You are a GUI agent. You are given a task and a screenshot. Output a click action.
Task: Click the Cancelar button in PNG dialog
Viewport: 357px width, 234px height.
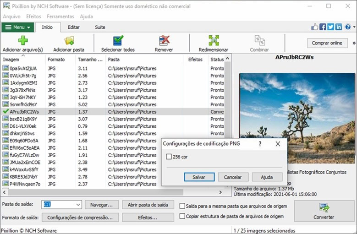[x=233, y=177]
